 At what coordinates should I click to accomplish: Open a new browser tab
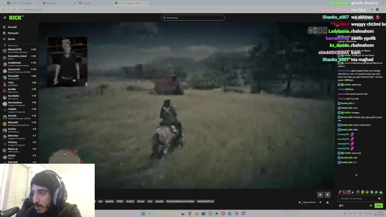coord(151,3)
